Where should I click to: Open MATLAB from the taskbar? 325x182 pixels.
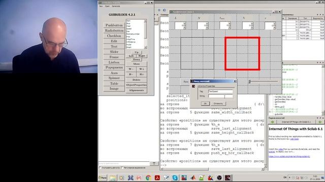(x=193, y=177)
